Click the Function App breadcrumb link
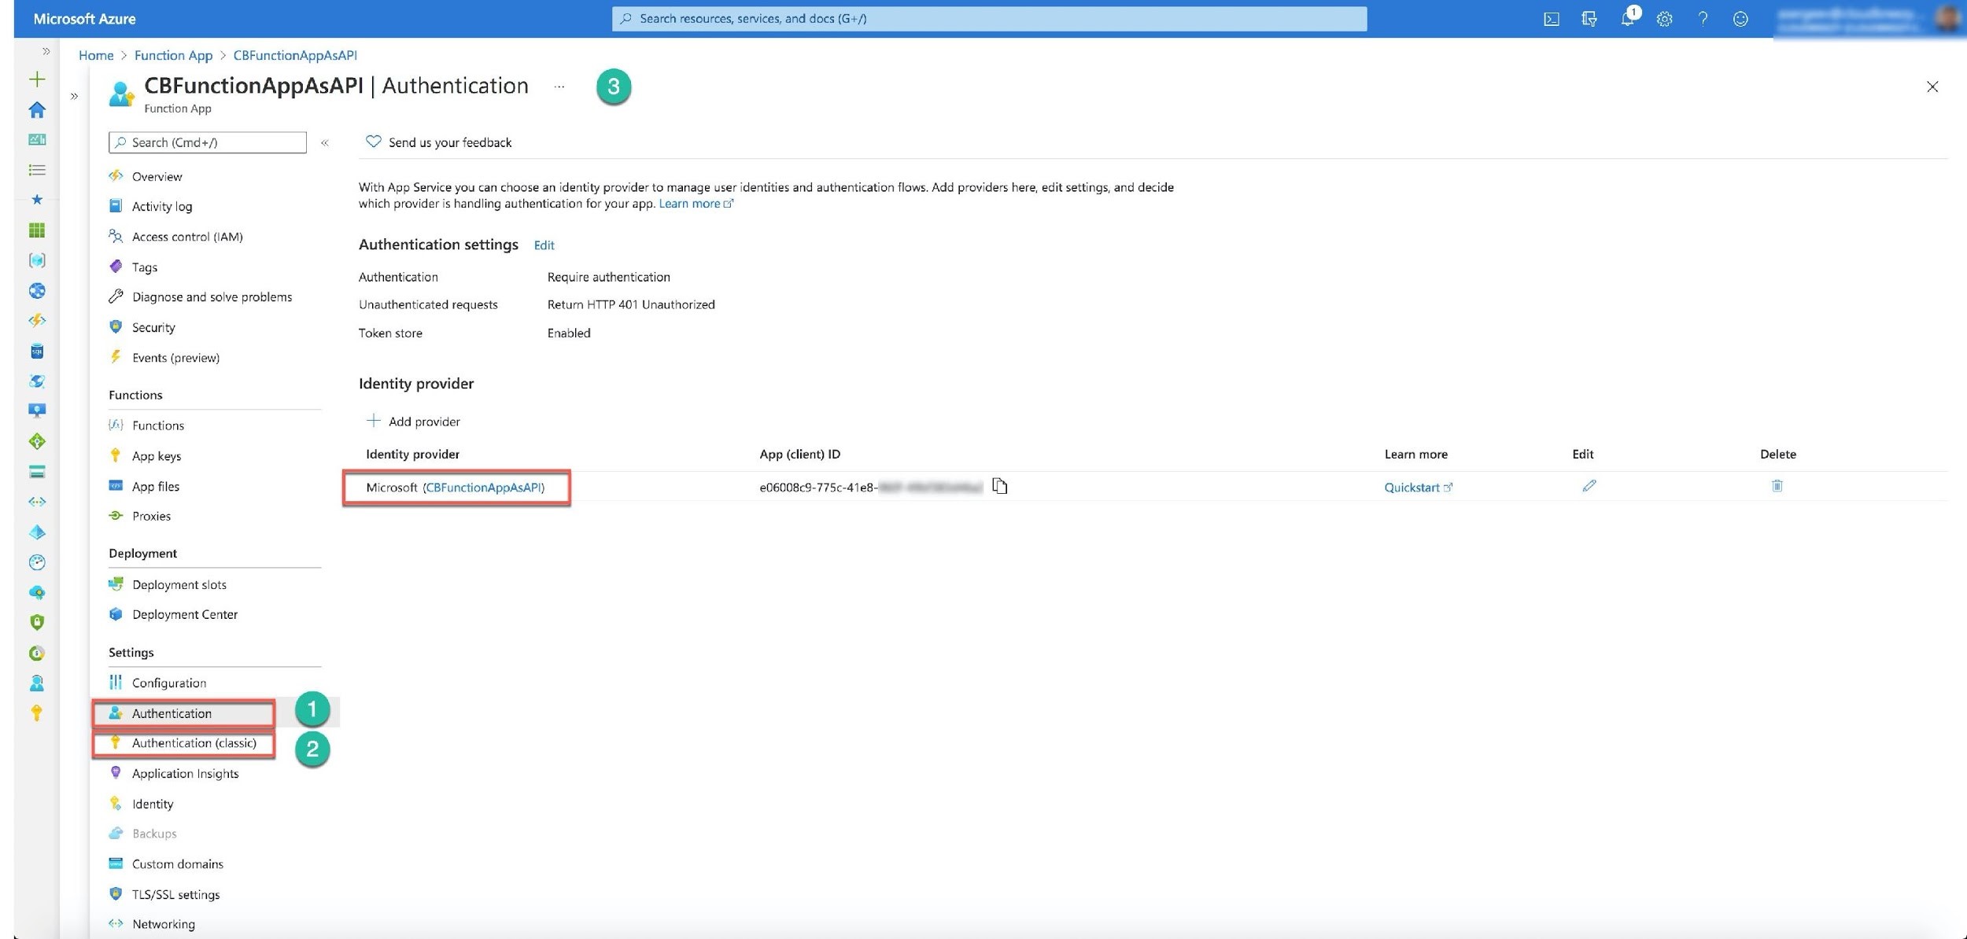 173,55
